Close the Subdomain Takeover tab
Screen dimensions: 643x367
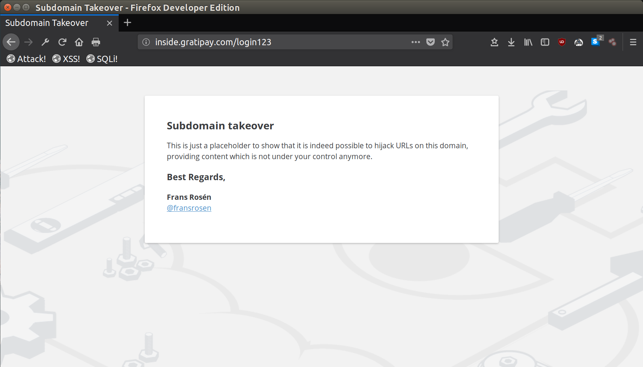[x=110, y=23]
